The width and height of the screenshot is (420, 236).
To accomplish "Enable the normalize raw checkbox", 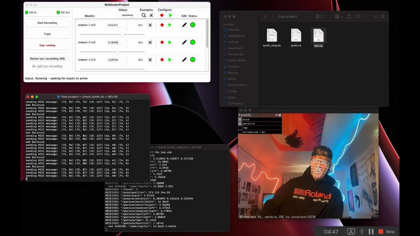I will [240, 132].
